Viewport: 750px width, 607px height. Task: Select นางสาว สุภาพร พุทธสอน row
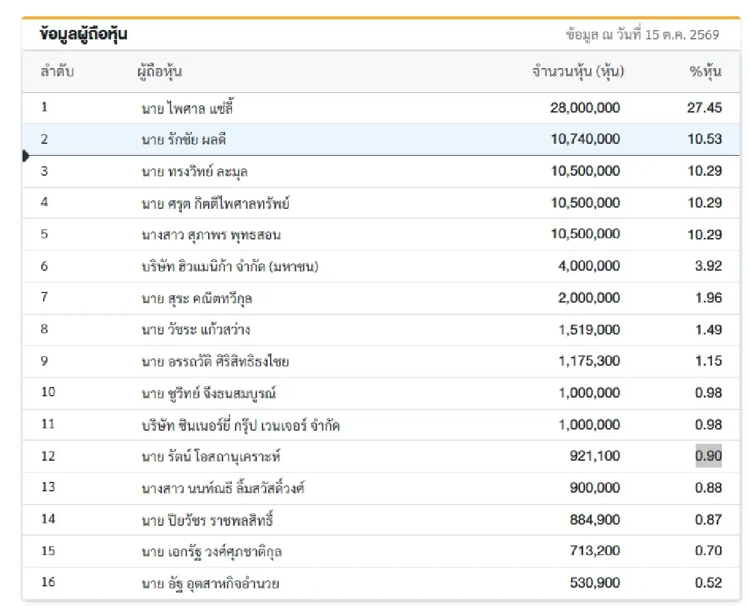[x=381, y=235]
